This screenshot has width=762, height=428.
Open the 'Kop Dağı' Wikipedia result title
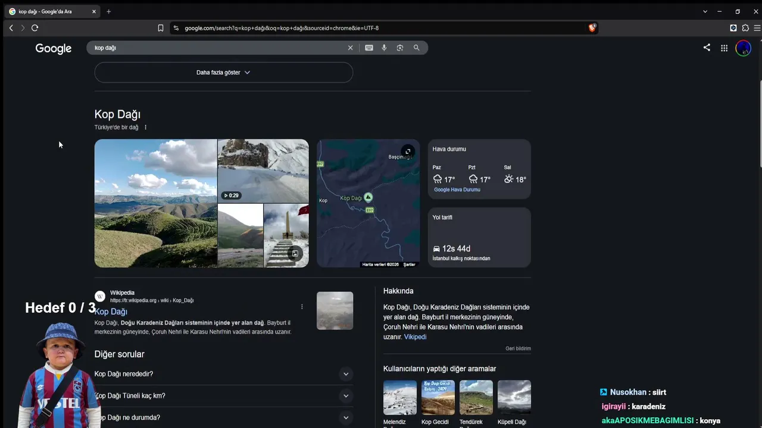[111, 311]
